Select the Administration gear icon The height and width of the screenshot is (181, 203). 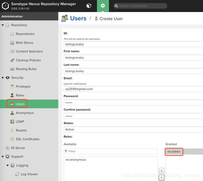tap(103, 6)
